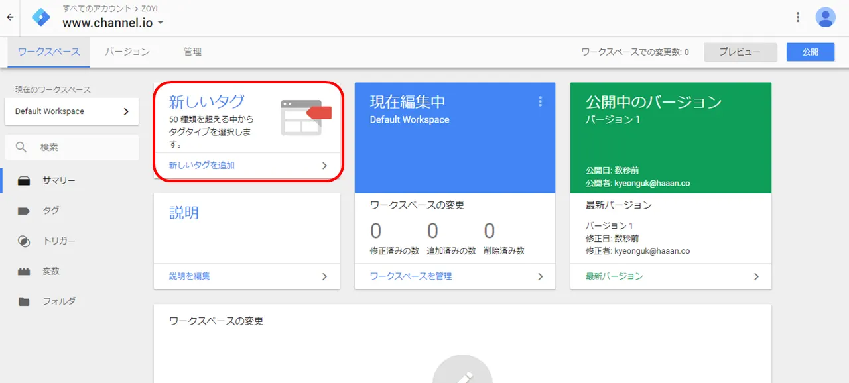Click the 現在のワークスペース label
This screenshot has height=383, width=849.
tap(53, 89)
